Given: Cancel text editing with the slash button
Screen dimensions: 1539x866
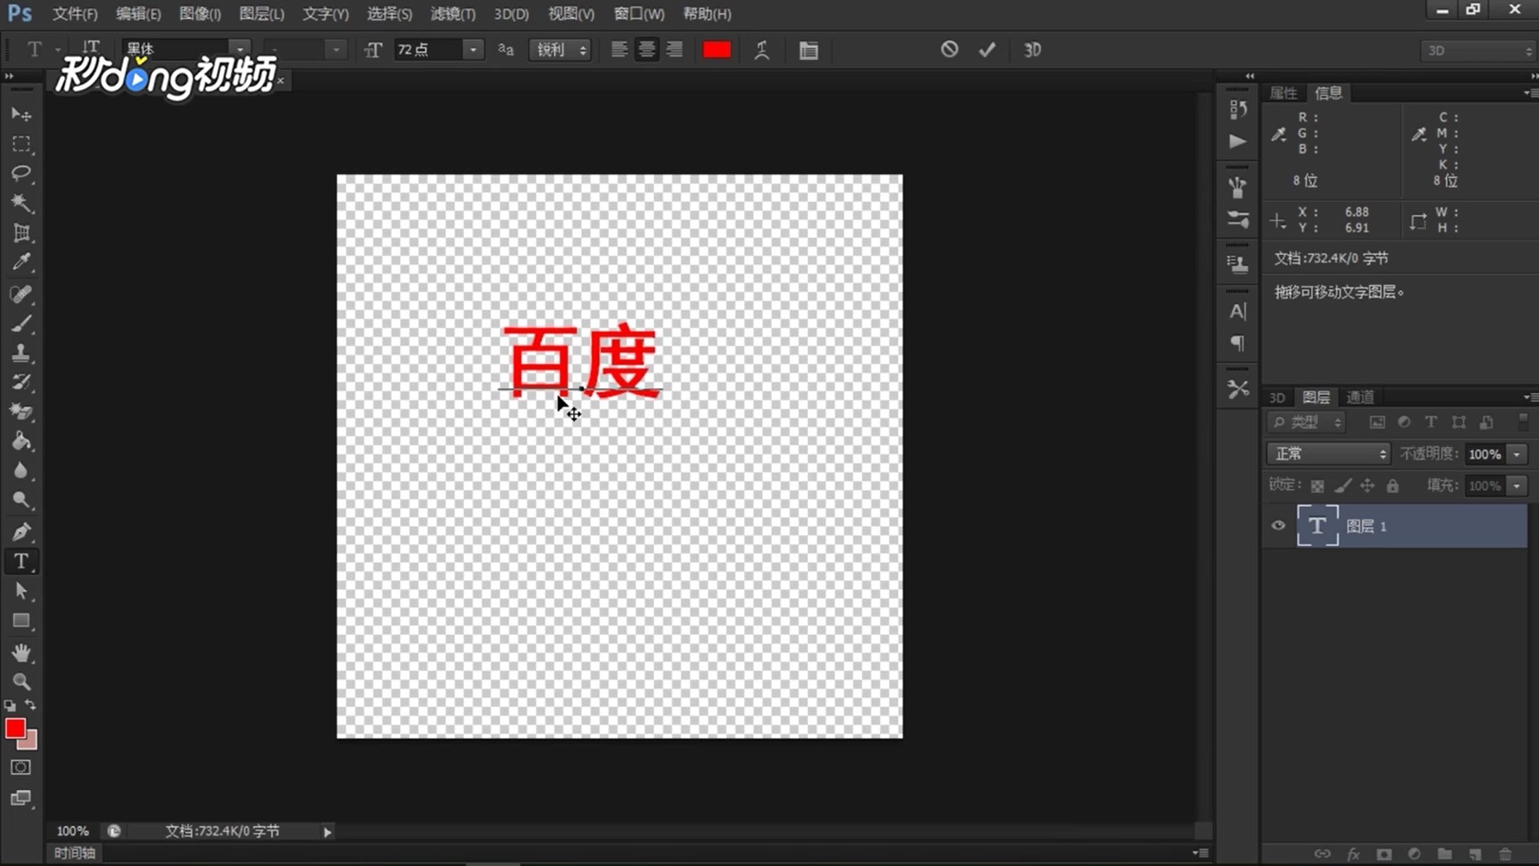Looking at the screenshot, I should click(950, 49).
